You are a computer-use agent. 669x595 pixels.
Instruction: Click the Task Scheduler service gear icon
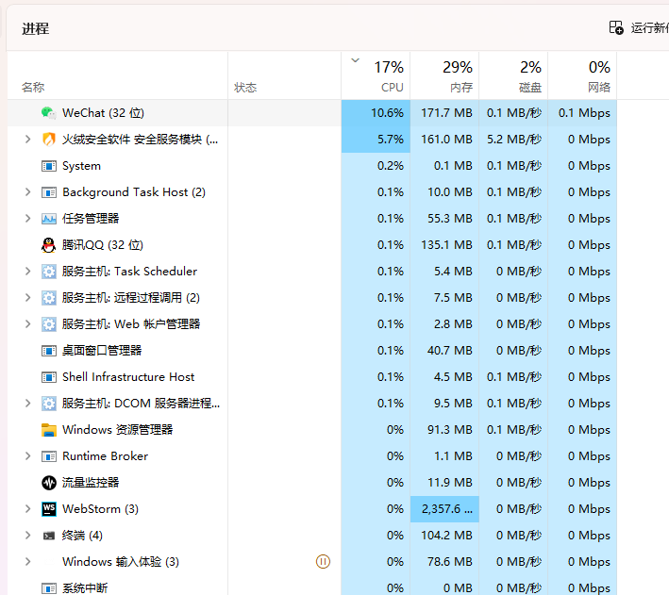click(x=49, y=272)
